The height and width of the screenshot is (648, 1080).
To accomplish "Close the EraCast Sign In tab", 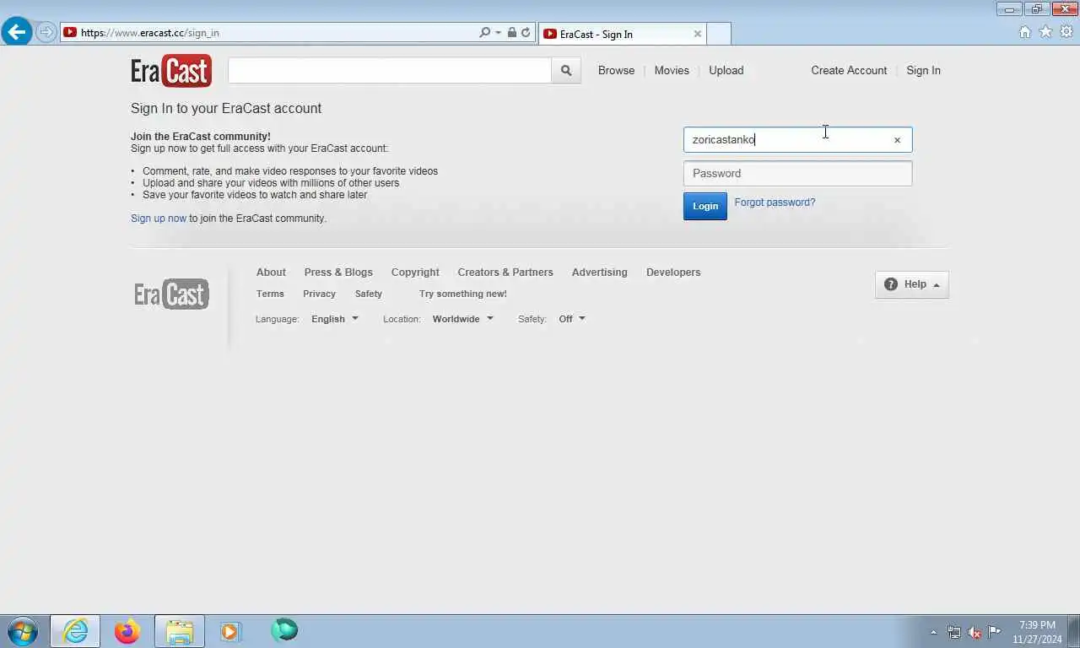I will (698, 34).
